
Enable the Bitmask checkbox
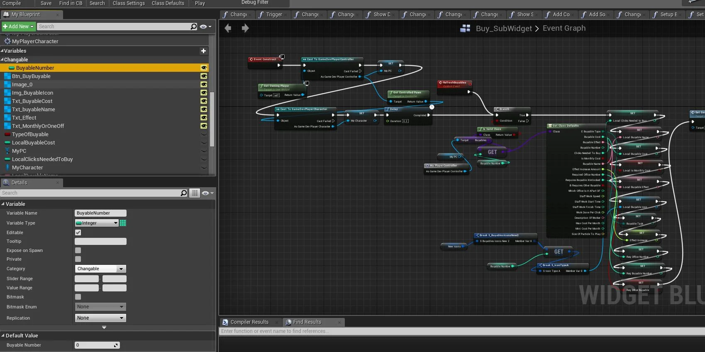click(78, 297)
